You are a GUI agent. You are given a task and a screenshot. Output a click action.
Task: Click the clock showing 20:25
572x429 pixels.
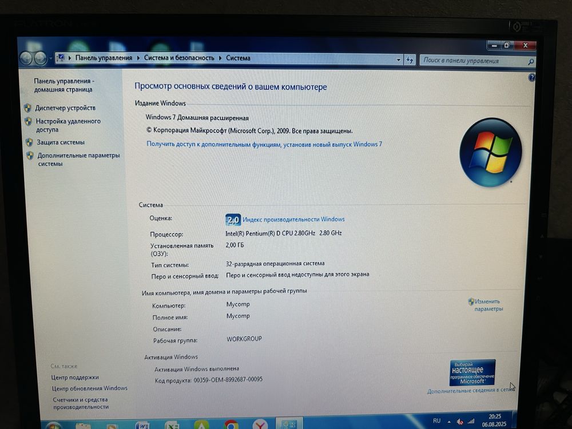[x=495, y=416]
